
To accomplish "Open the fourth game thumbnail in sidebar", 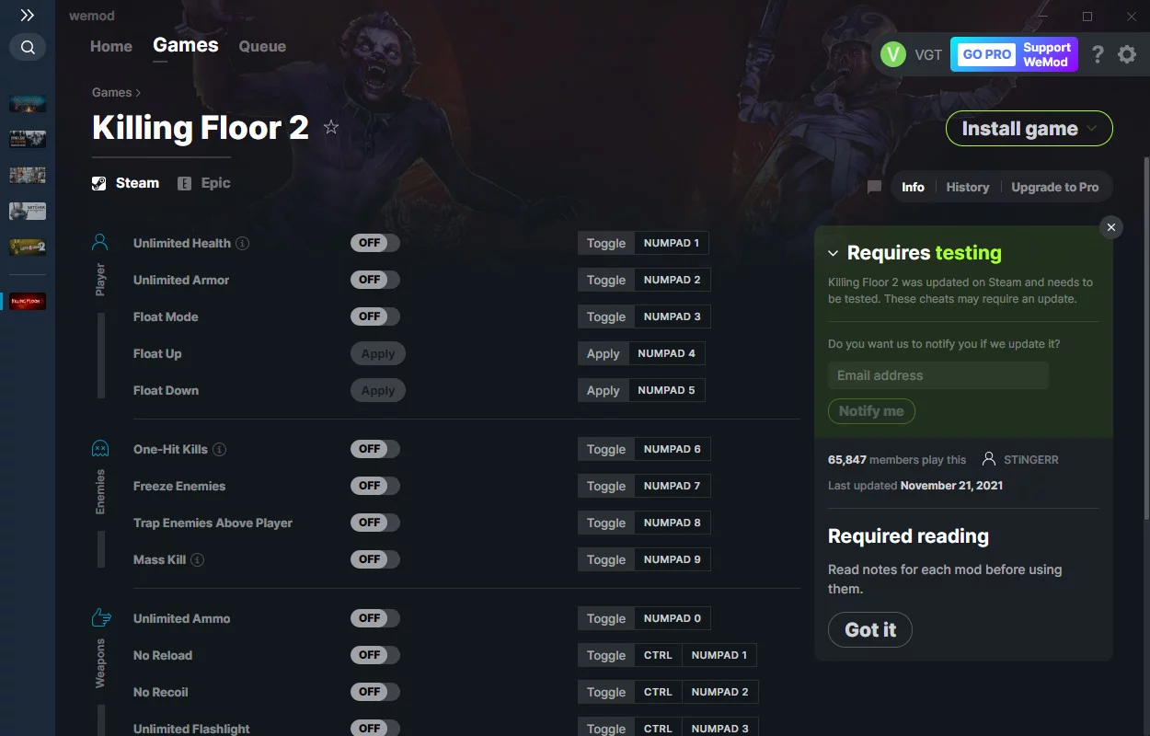I will tap(28, 211).
